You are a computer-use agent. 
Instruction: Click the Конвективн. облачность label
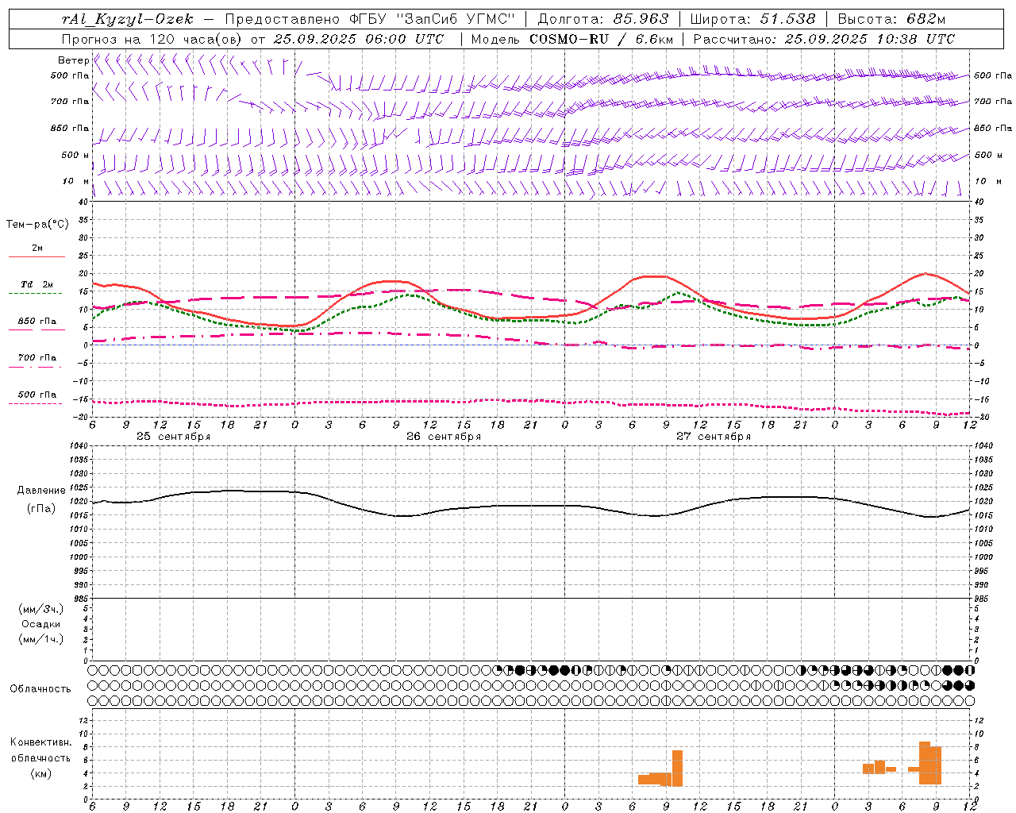(x=40, y=750)
